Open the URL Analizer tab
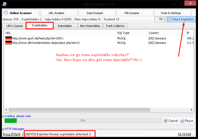The width and height of the screenshot is (198, 139). point(59,13)
